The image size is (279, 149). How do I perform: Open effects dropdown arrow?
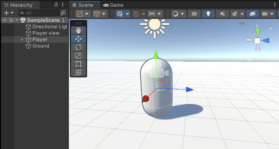click(x=242, y=14)
